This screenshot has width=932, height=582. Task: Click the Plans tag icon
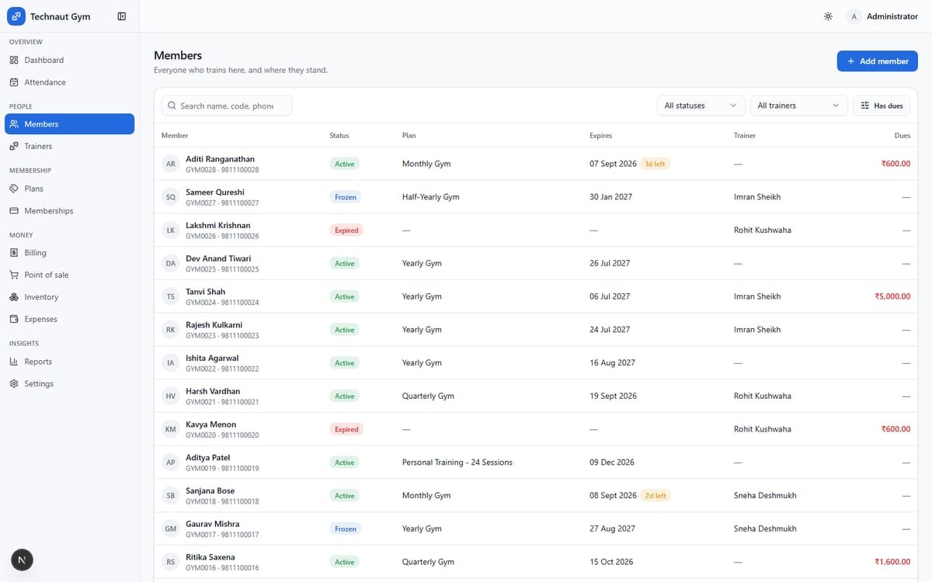[x=14, y=189]
